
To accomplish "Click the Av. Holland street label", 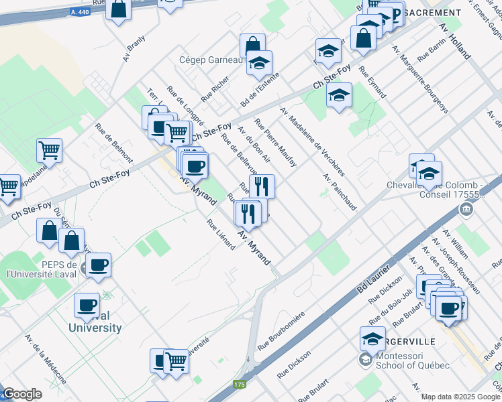I will pos(455,42).
